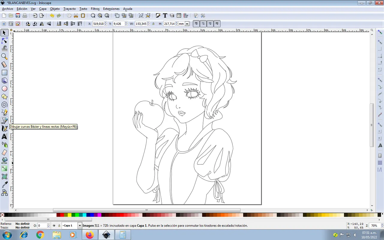Screen dimensions: 384x240
Task: Select the Pencil freehand tool
Action: pos(4,112)
